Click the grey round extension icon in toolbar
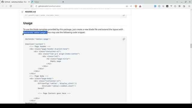Viewport: 192px width, 108px height. pos(163,6)
